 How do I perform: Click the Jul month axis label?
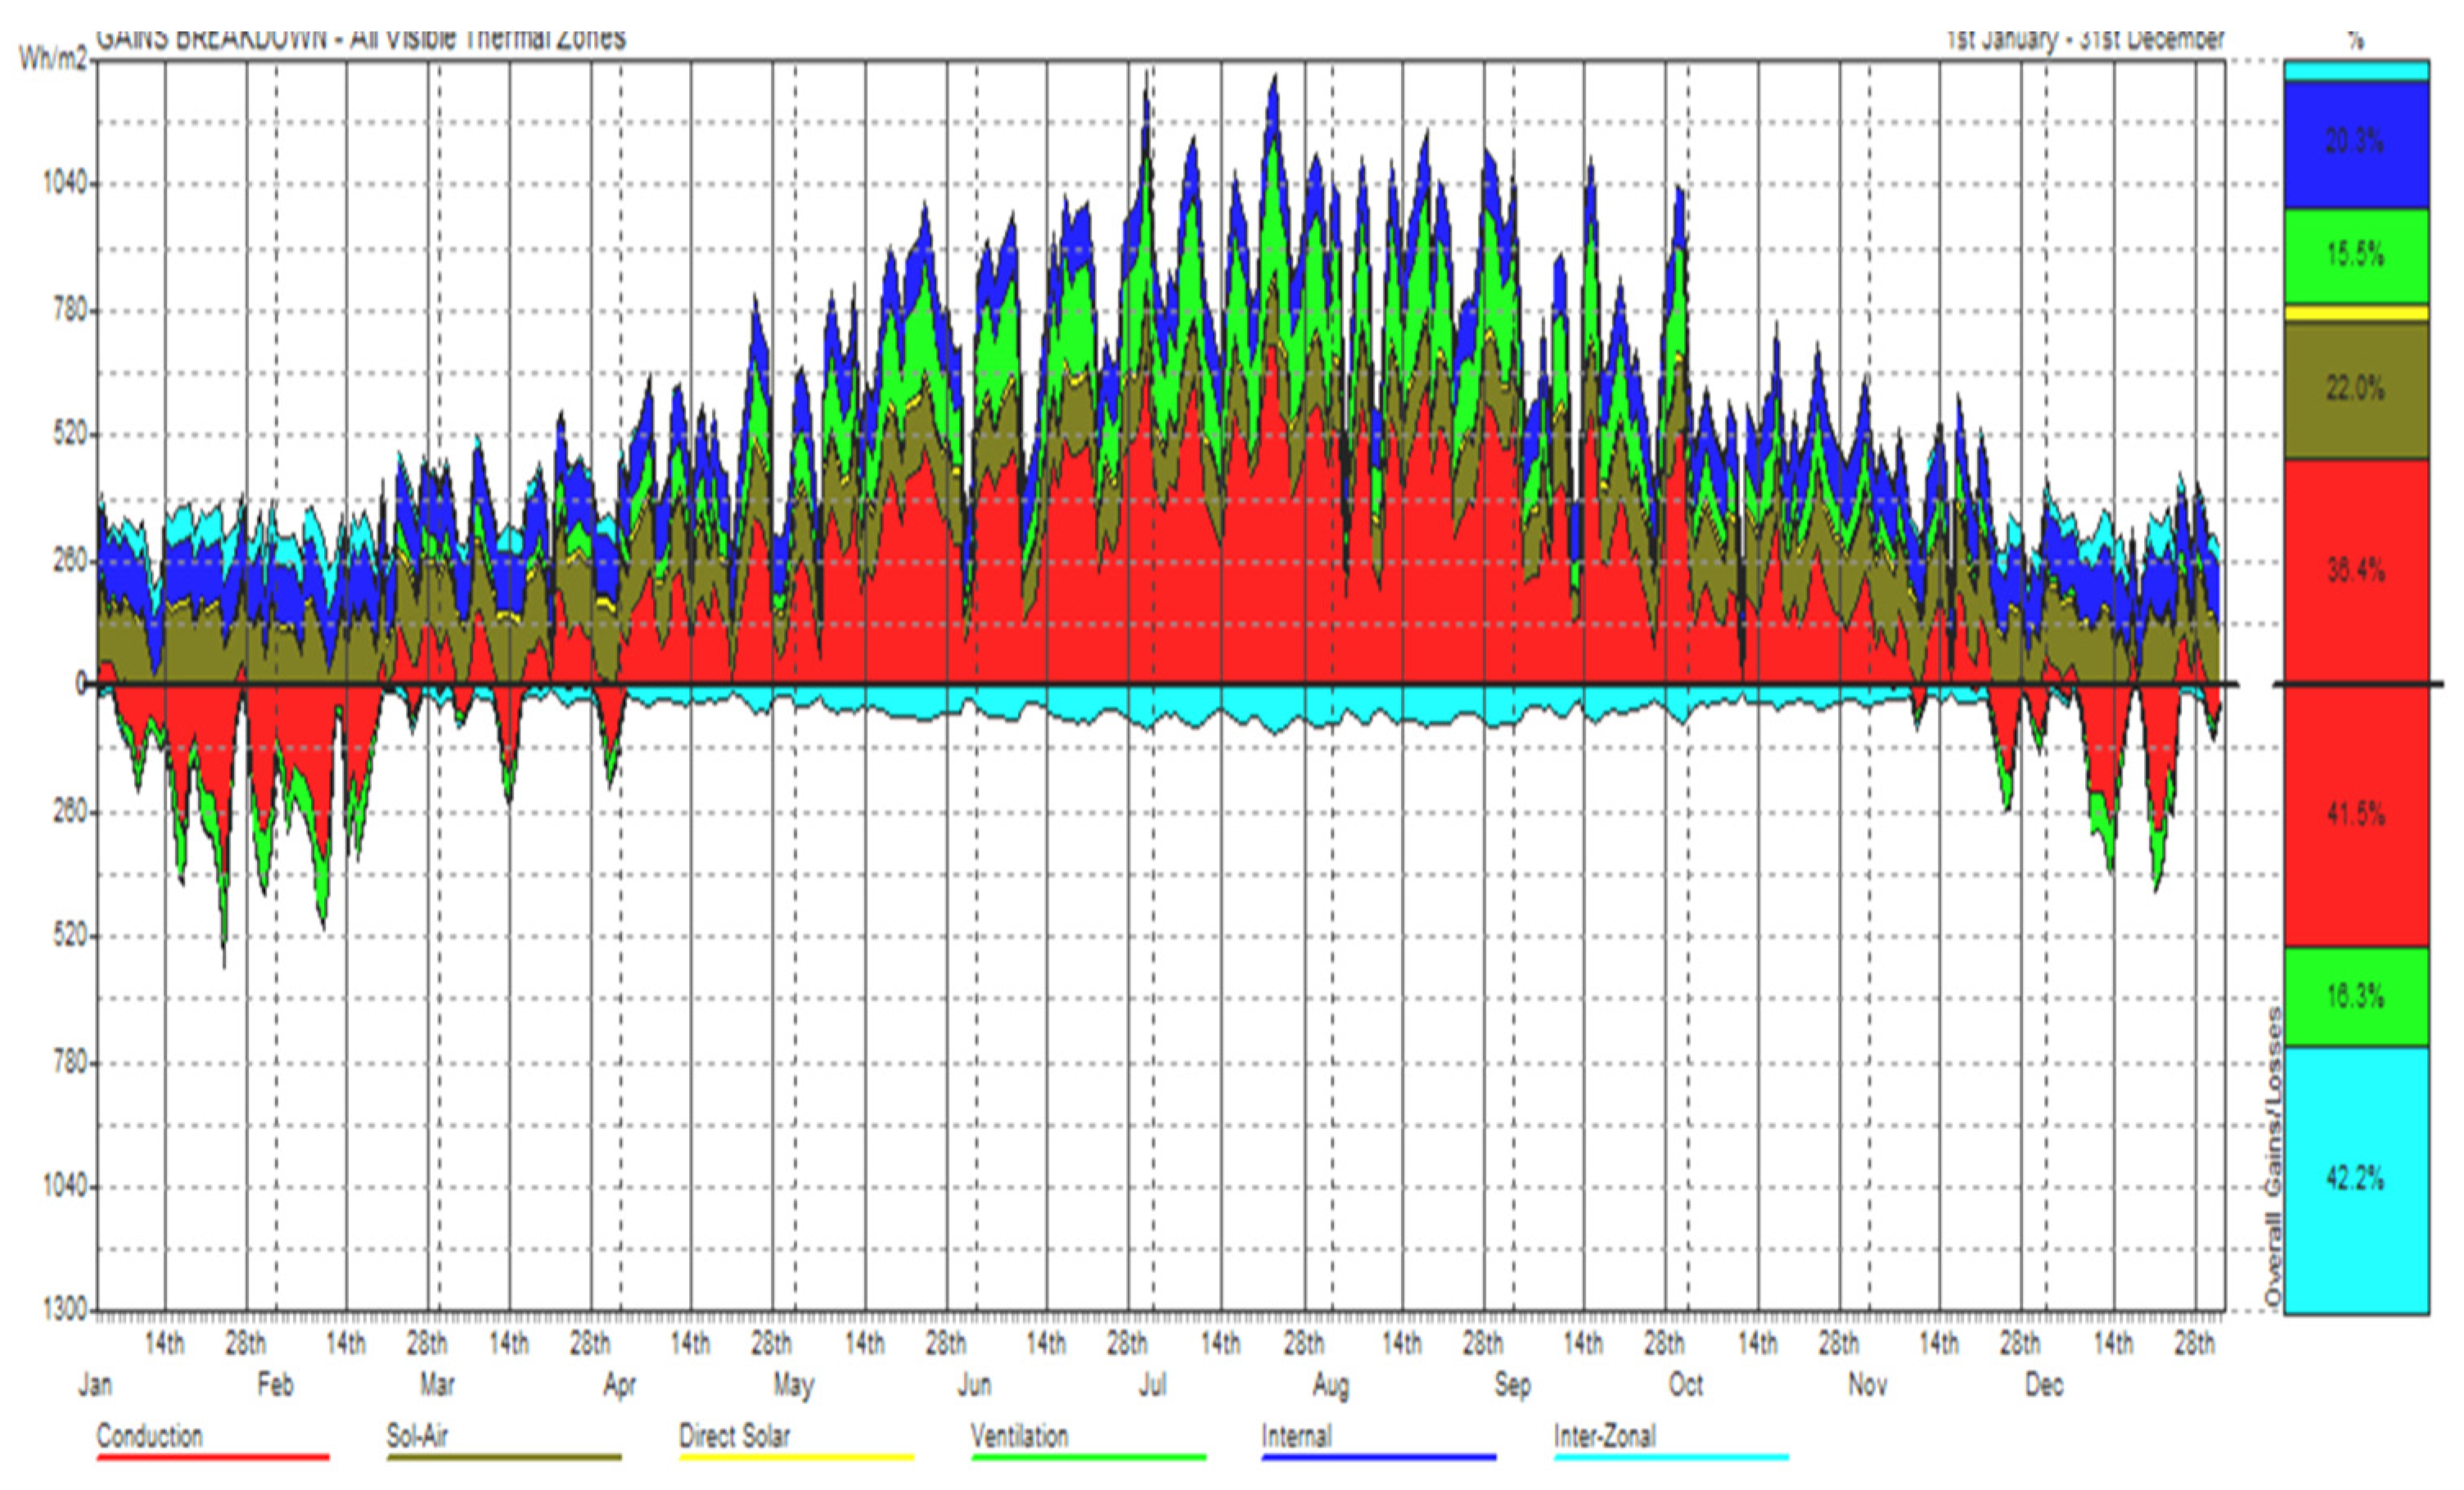point(1152,1385)
